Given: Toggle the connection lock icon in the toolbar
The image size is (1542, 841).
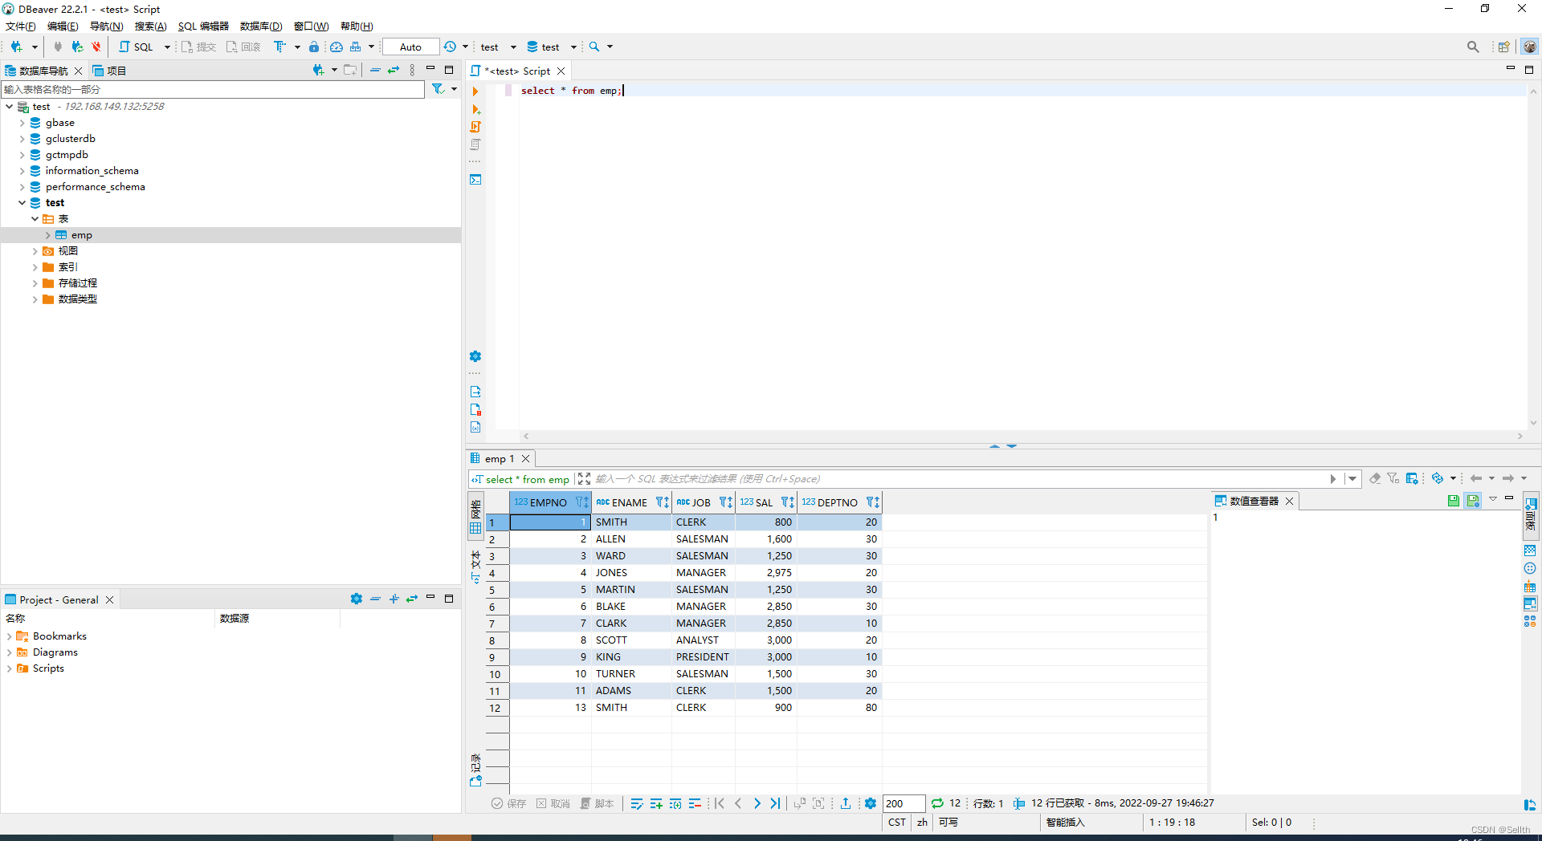Looking at the screenshot, I should tap(314, 47).
